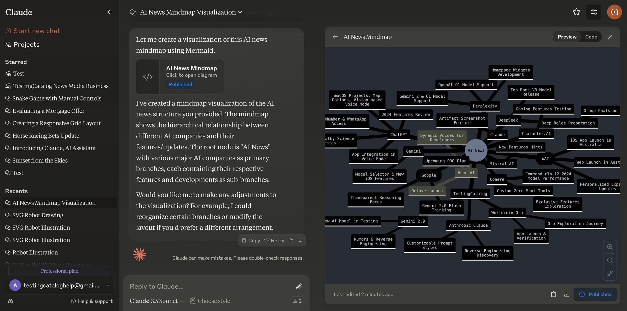This screenshot has width=627, height=311.
Task: Give a thumbs up to Claude's response
Action: click(x=291, y=240)
